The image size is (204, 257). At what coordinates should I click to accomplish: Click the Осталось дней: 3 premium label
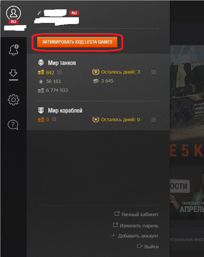click(121, 72)
